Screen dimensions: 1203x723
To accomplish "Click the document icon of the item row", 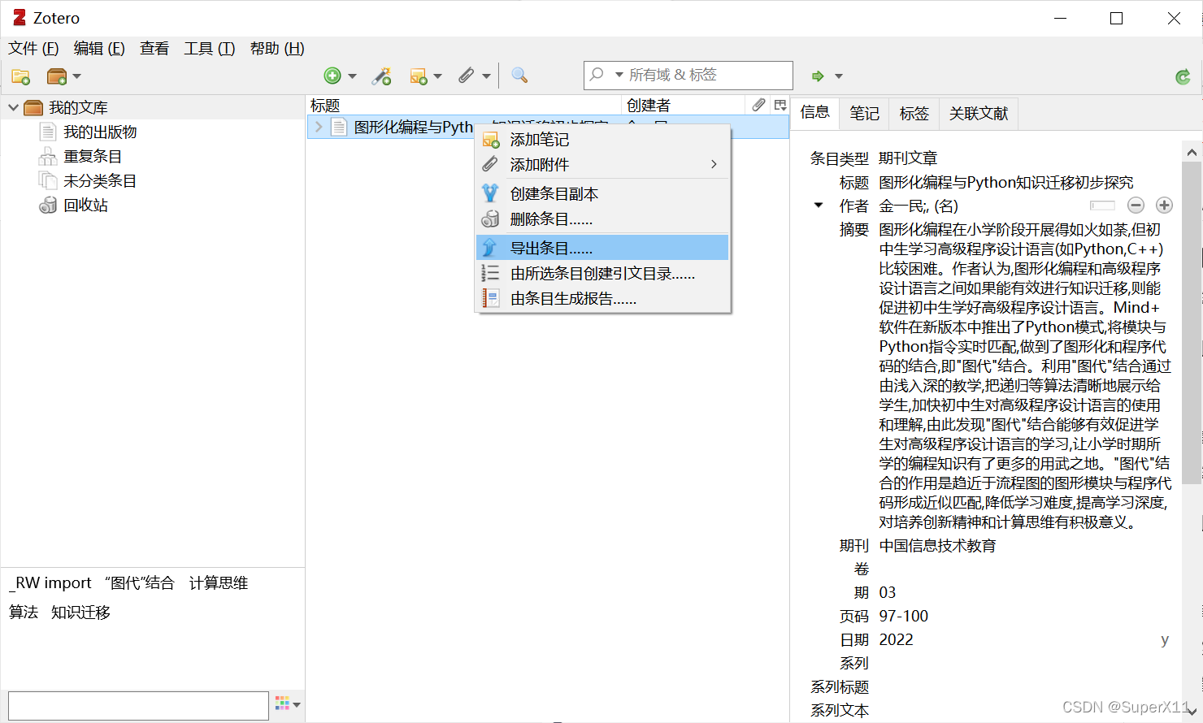I will [339, 127].
